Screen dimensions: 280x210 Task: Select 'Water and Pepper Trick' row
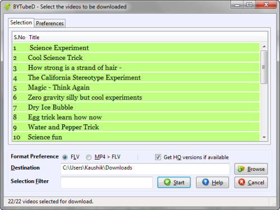pos(136,127)
